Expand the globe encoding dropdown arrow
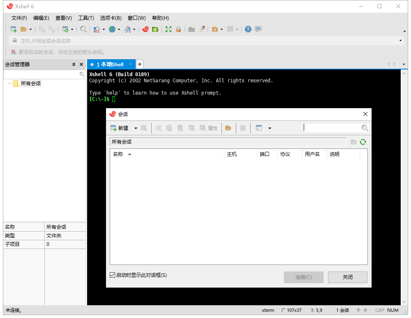This screenshot has height=318, width=411. 119,29
